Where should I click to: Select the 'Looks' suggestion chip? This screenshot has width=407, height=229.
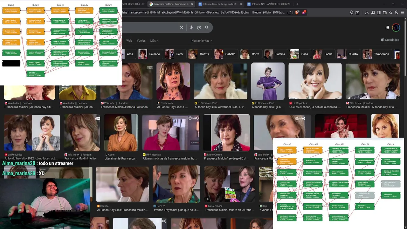[x=323, y=54]
